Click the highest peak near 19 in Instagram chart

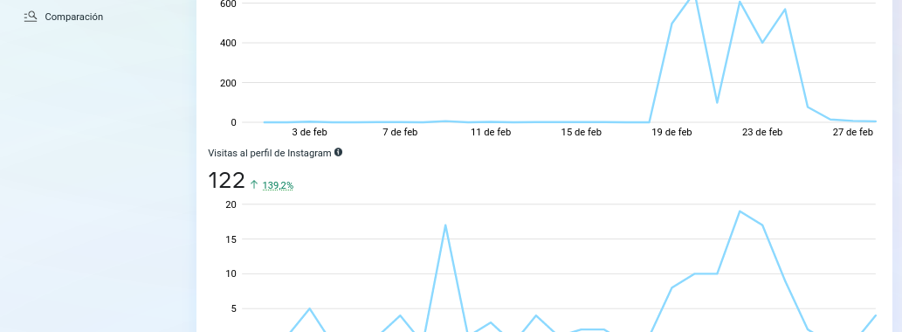[x=740, y=211]
